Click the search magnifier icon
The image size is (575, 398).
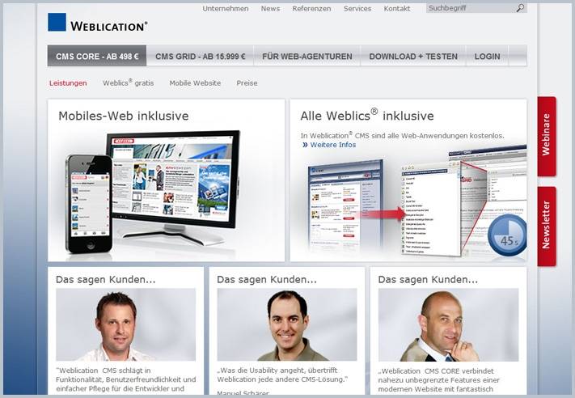(x=520, y=9)
